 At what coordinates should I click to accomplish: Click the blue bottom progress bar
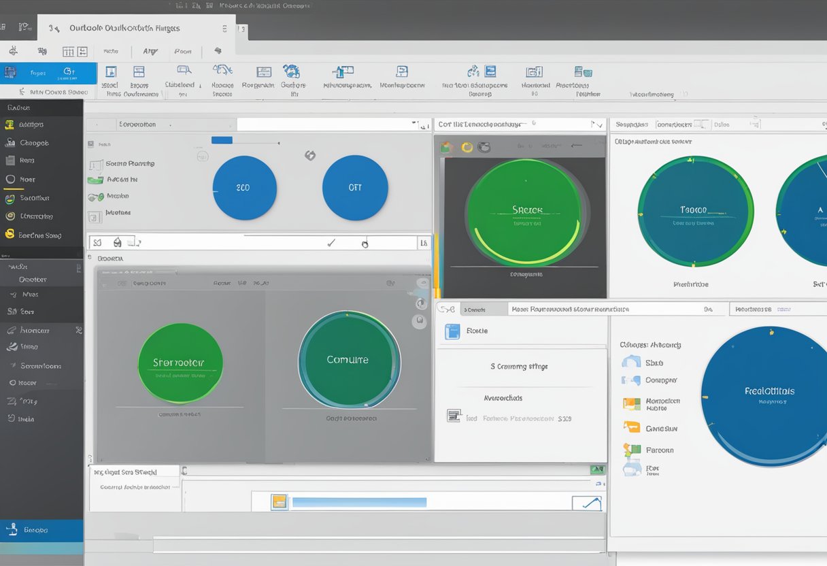pos(359,502)
